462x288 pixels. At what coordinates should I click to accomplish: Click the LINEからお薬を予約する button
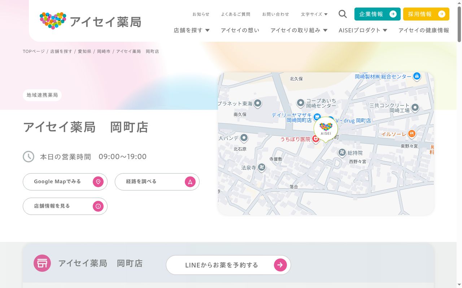point(228,265)
